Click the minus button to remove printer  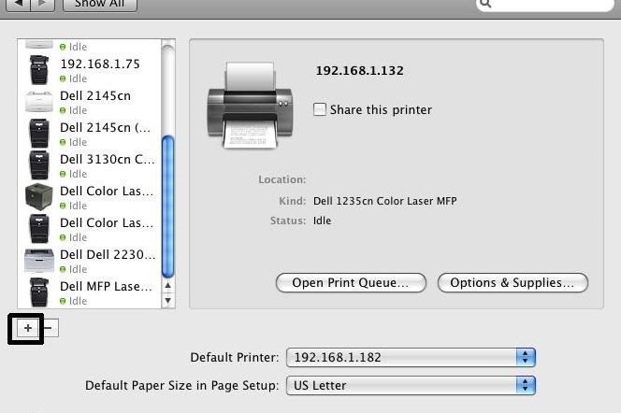point(50,328)
